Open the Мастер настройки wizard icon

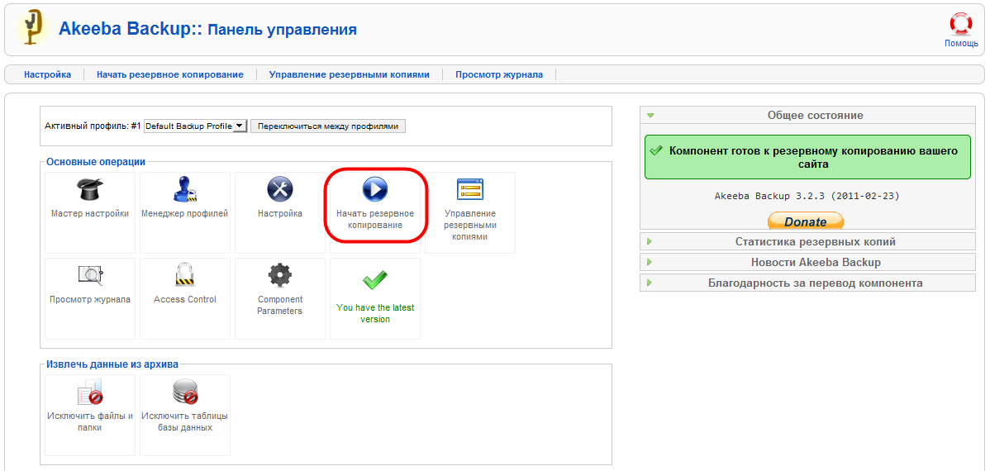pyautogui.click(x=89, y=188)
